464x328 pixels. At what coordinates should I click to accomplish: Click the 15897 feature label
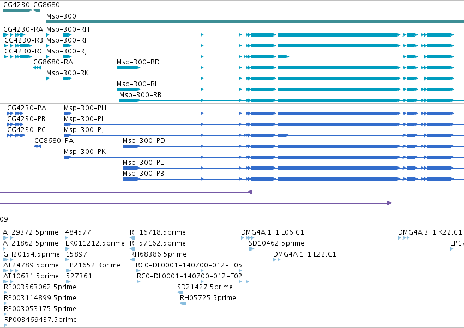[x=76, y=254]
